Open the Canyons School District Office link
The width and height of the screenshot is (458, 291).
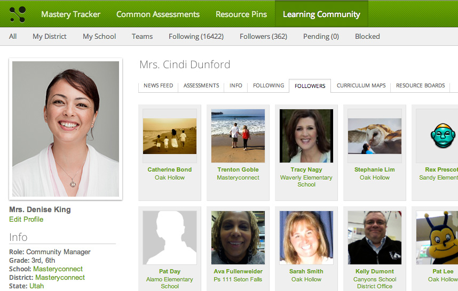click(x=375, y=283)
